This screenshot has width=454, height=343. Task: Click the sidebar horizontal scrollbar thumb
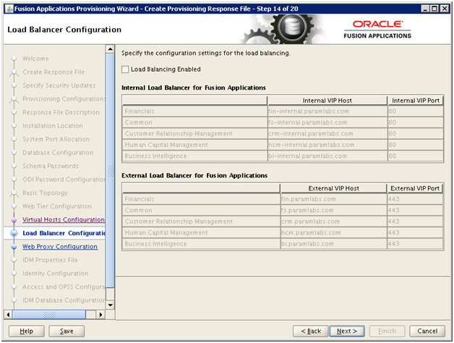[49, 315]
